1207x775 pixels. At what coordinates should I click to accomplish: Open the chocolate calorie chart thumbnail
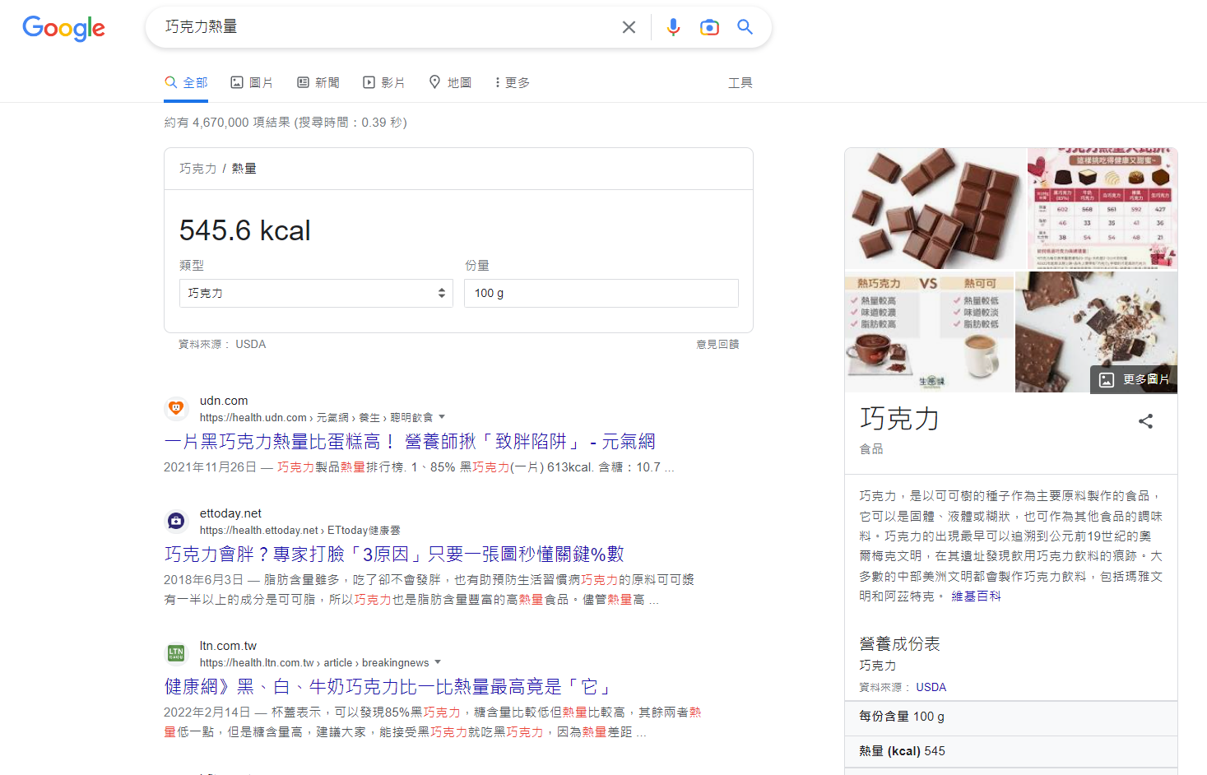pos(1103,208)
